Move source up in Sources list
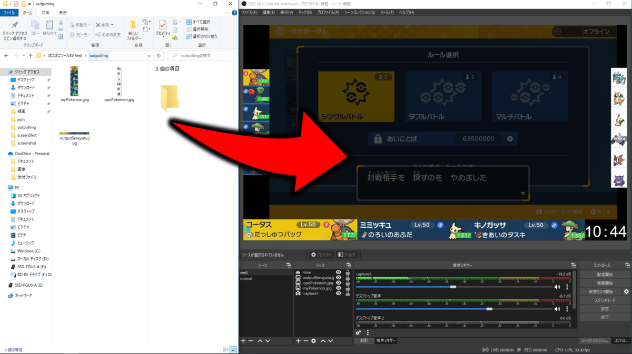Image resolution: width=632 pixels, height=354 pixels. 323,341
